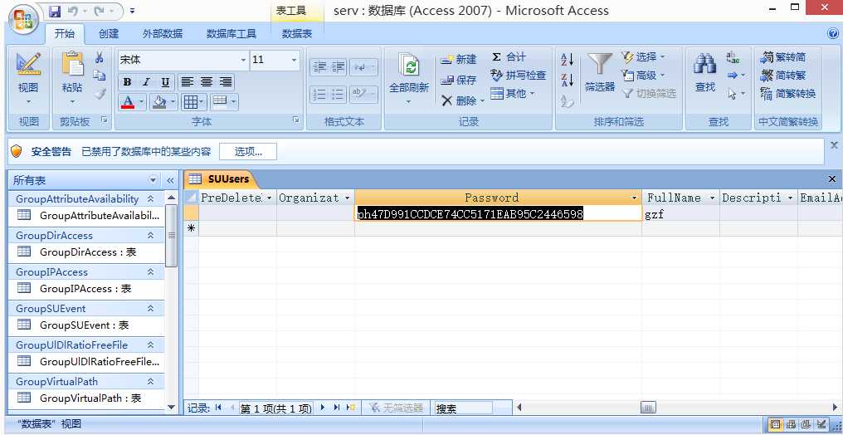This screenshot has height=435, width=843.
Task: Switch to the 数据库工具 ribbon tab
Action: click(x=231, y=33)
